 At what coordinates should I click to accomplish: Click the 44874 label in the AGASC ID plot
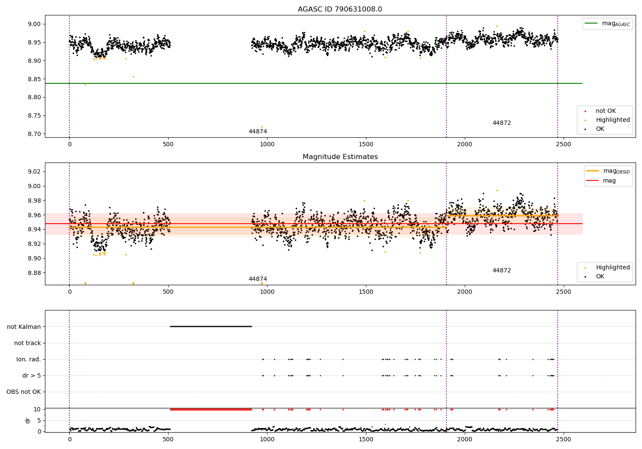click(258, 132)
